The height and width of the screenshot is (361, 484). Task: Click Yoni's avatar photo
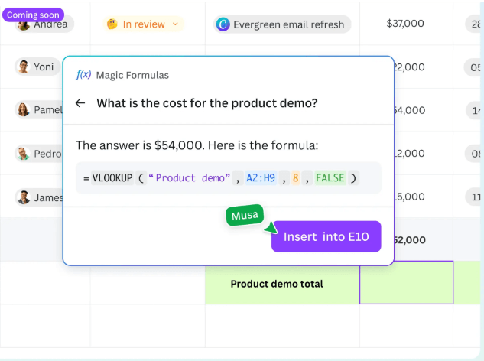pyautogui.click(x=23, y=67)
